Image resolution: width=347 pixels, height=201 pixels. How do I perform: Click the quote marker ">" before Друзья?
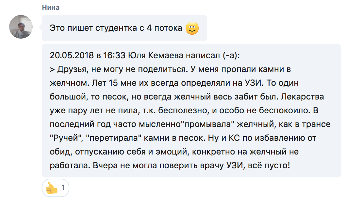click(x=52, y=69)
